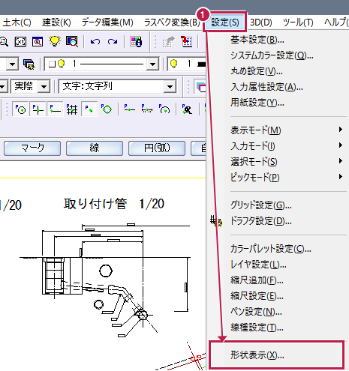Click the diamond-shaped pick-mode icon

(x=107, y=109)
